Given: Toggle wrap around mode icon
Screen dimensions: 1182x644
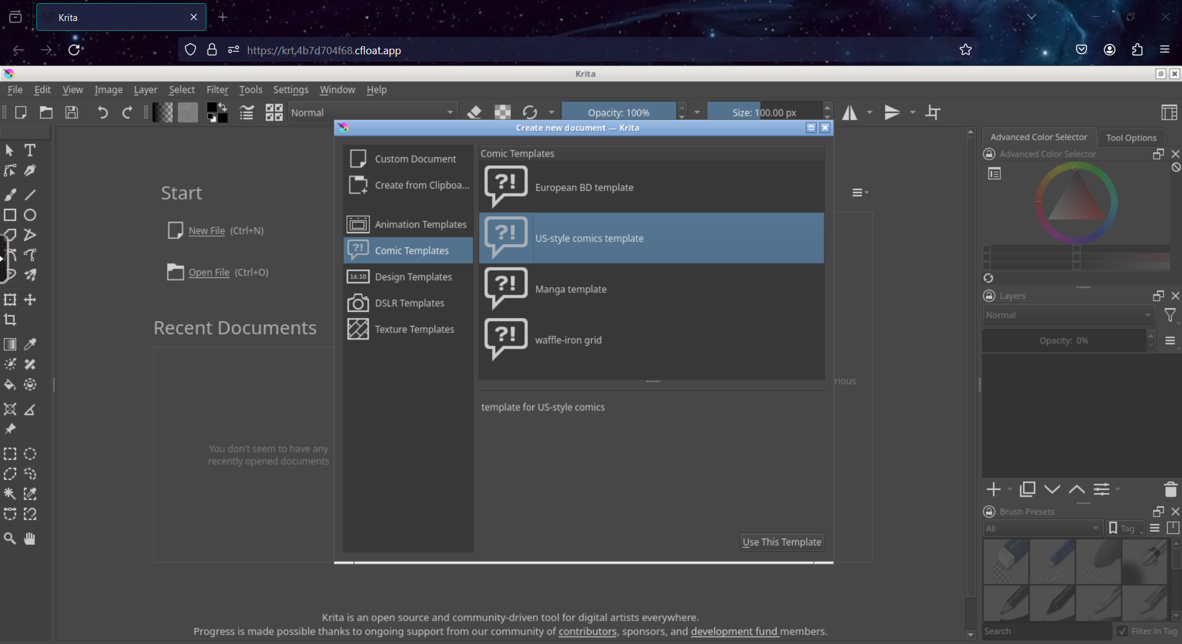Looking at the screenshot, I should (x=933, y=113).
